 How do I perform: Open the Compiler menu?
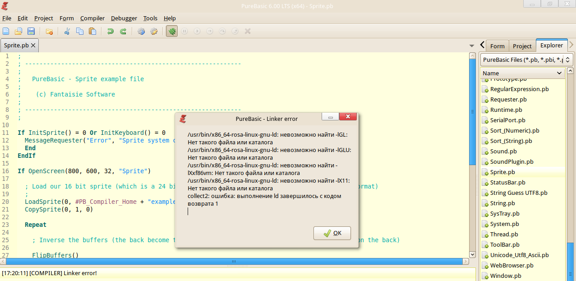pos(92,18)
